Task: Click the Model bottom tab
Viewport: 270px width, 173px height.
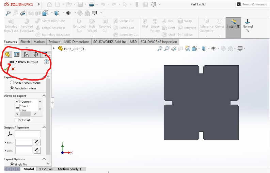Action: point(29,169)
